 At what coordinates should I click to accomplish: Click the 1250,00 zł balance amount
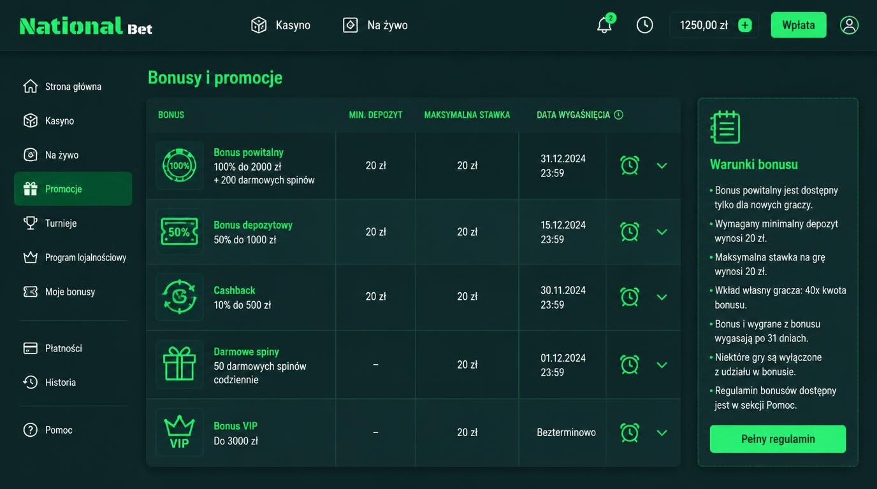click(x=704, y=25)
